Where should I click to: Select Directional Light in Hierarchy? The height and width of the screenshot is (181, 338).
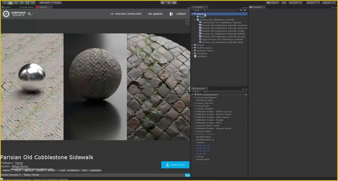pos(204,100)
